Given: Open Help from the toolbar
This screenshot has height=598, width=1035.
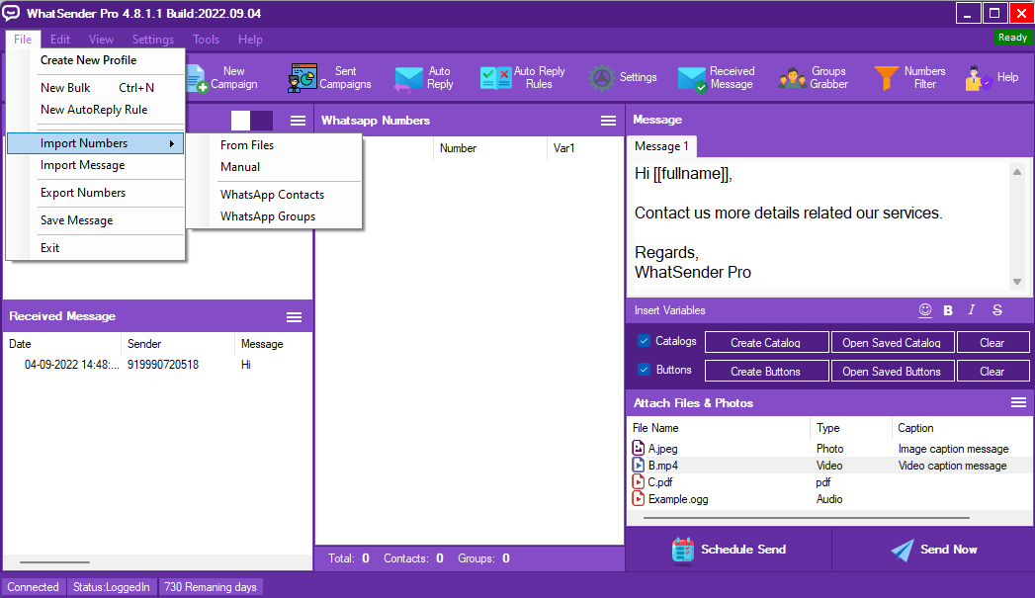Looking at the screenshot, I should pos(992,78).
